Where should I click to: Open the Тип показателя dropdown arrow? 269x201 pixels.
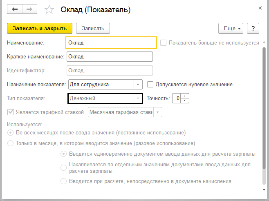point(138,98)
